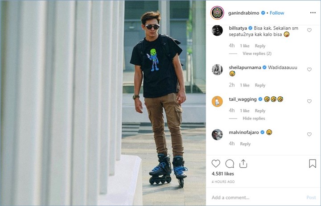
Task: Open sheilapurnama's profile picture
Action: click(x=217, y=70)
